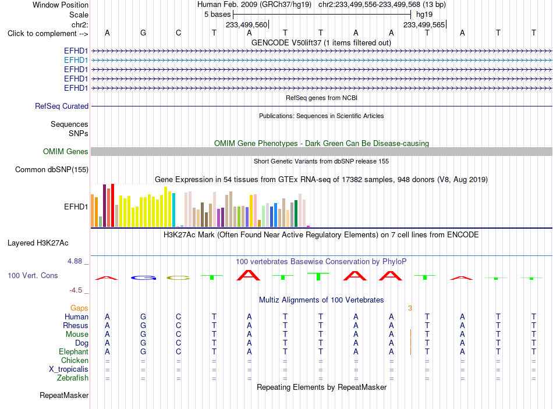Click the Elephant species label
This screenshot has height=409, width=553.
tap(73, 352)
